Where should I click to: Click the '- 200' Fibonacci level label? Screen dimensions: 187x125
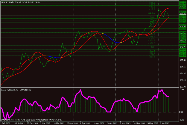click(152, 47)
